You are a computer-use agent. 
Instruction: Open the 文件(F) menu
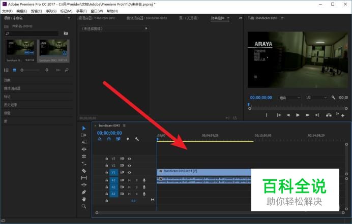click(x=7, y=11)
